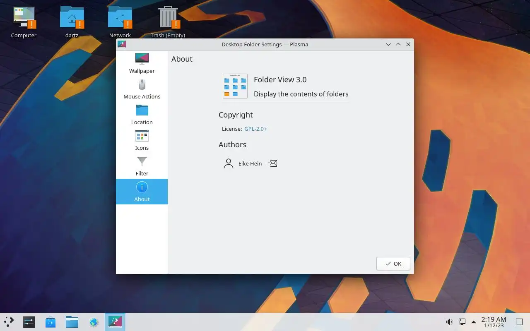Open the clock showing 2:19 AM
The height and width of the screenshot is (331, 530).
494,322
